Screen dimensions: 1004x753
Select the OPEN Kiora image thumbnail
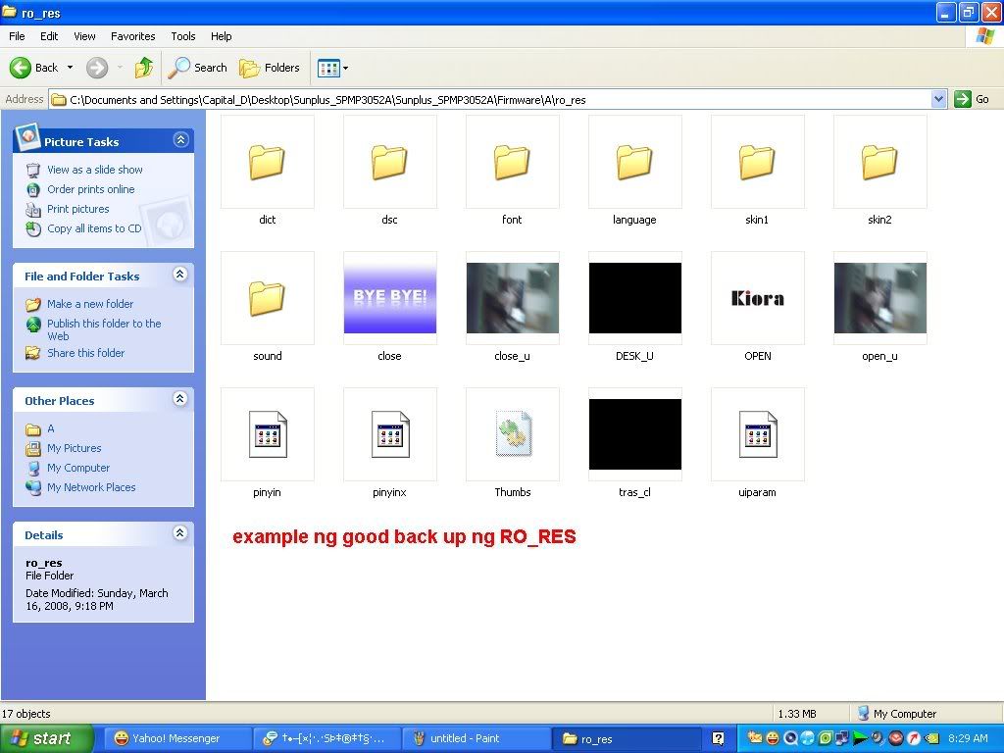point(758,298)
